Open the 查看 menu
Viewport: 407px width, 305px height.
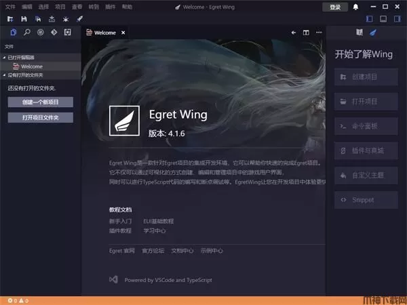[77, 7]
